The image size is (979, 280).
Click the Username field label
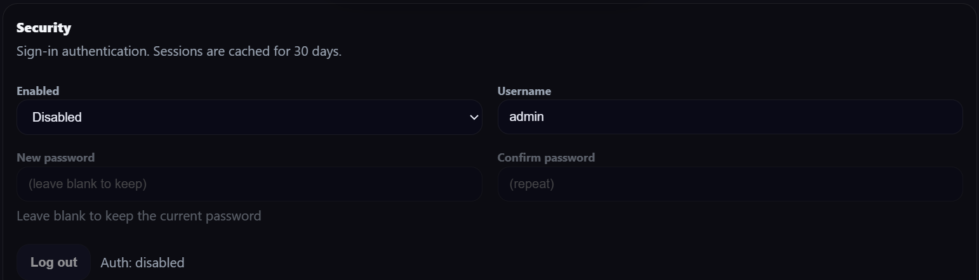(524, 91)
